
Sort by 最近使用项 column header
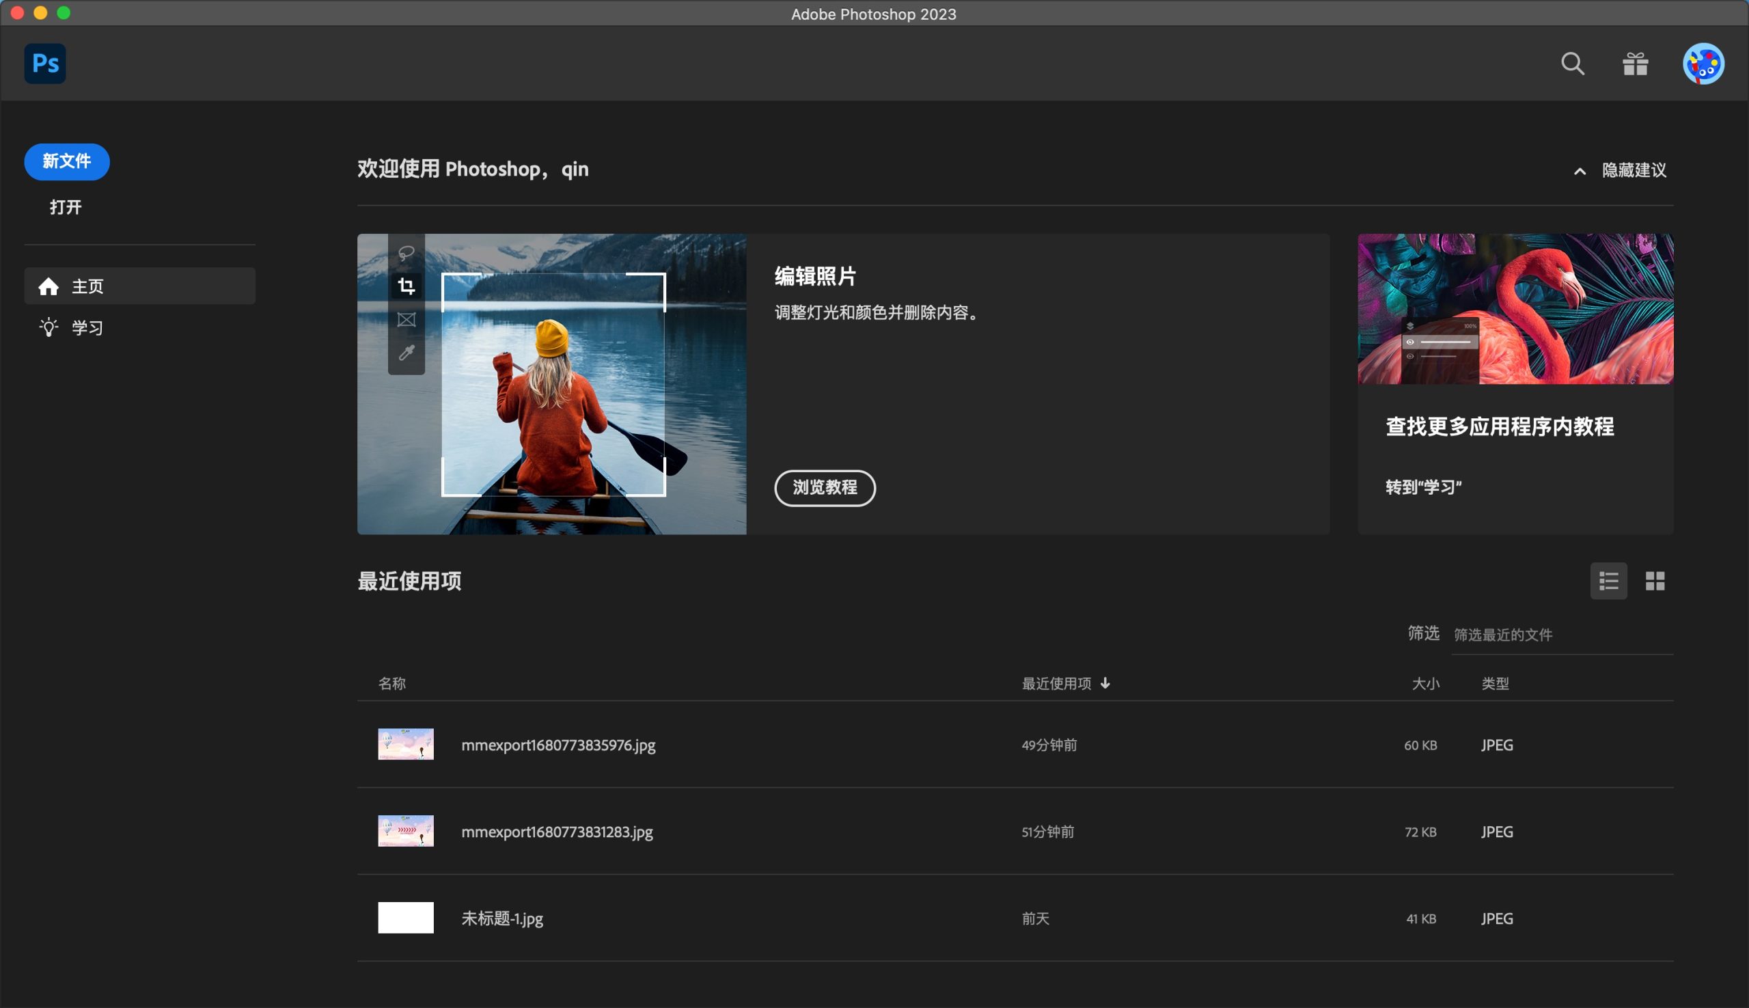1065,683
